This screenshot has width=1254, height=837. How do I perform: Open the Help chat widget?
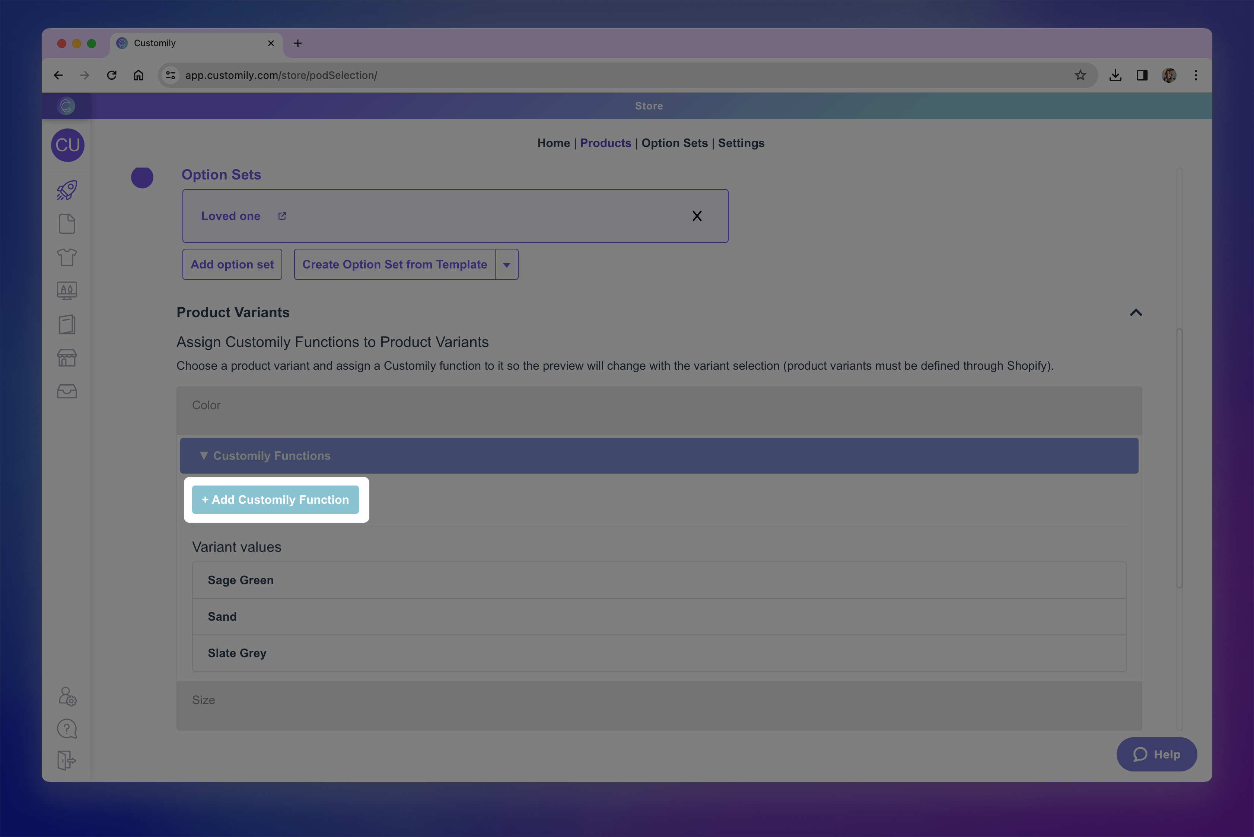(1156, 754)
